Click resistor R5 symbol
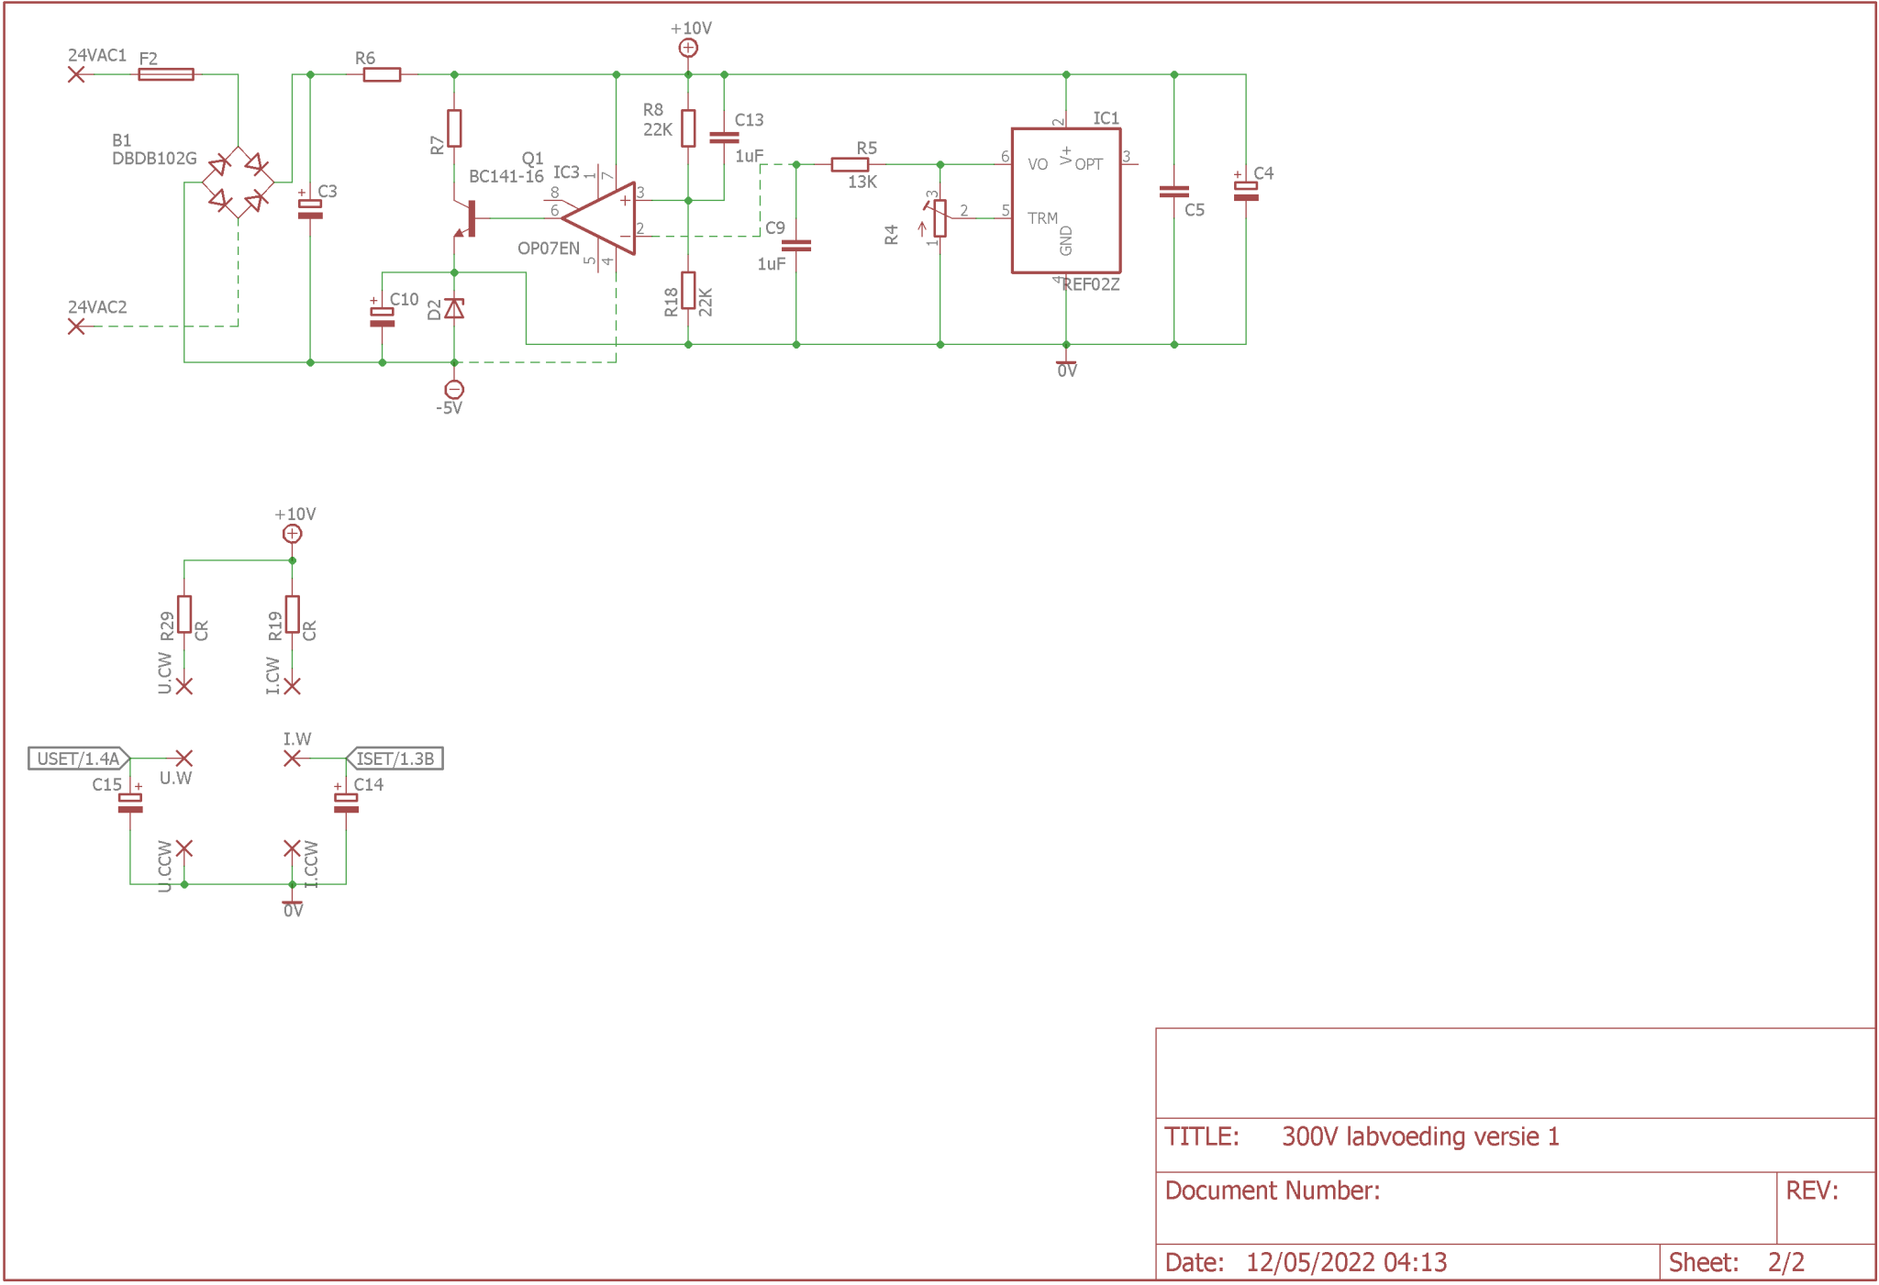The image size is (1879, 1285). pyautogui.click(x=850, y=164)
